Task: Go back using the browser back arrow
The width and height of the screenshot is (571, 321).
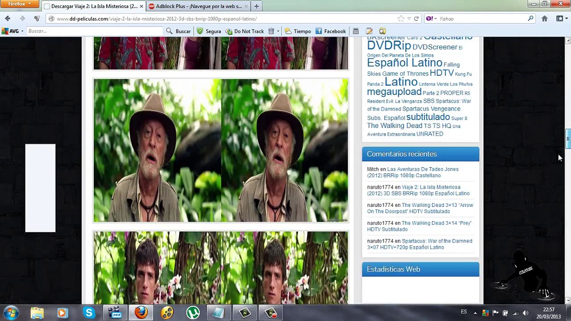Action: coord(8,19)
